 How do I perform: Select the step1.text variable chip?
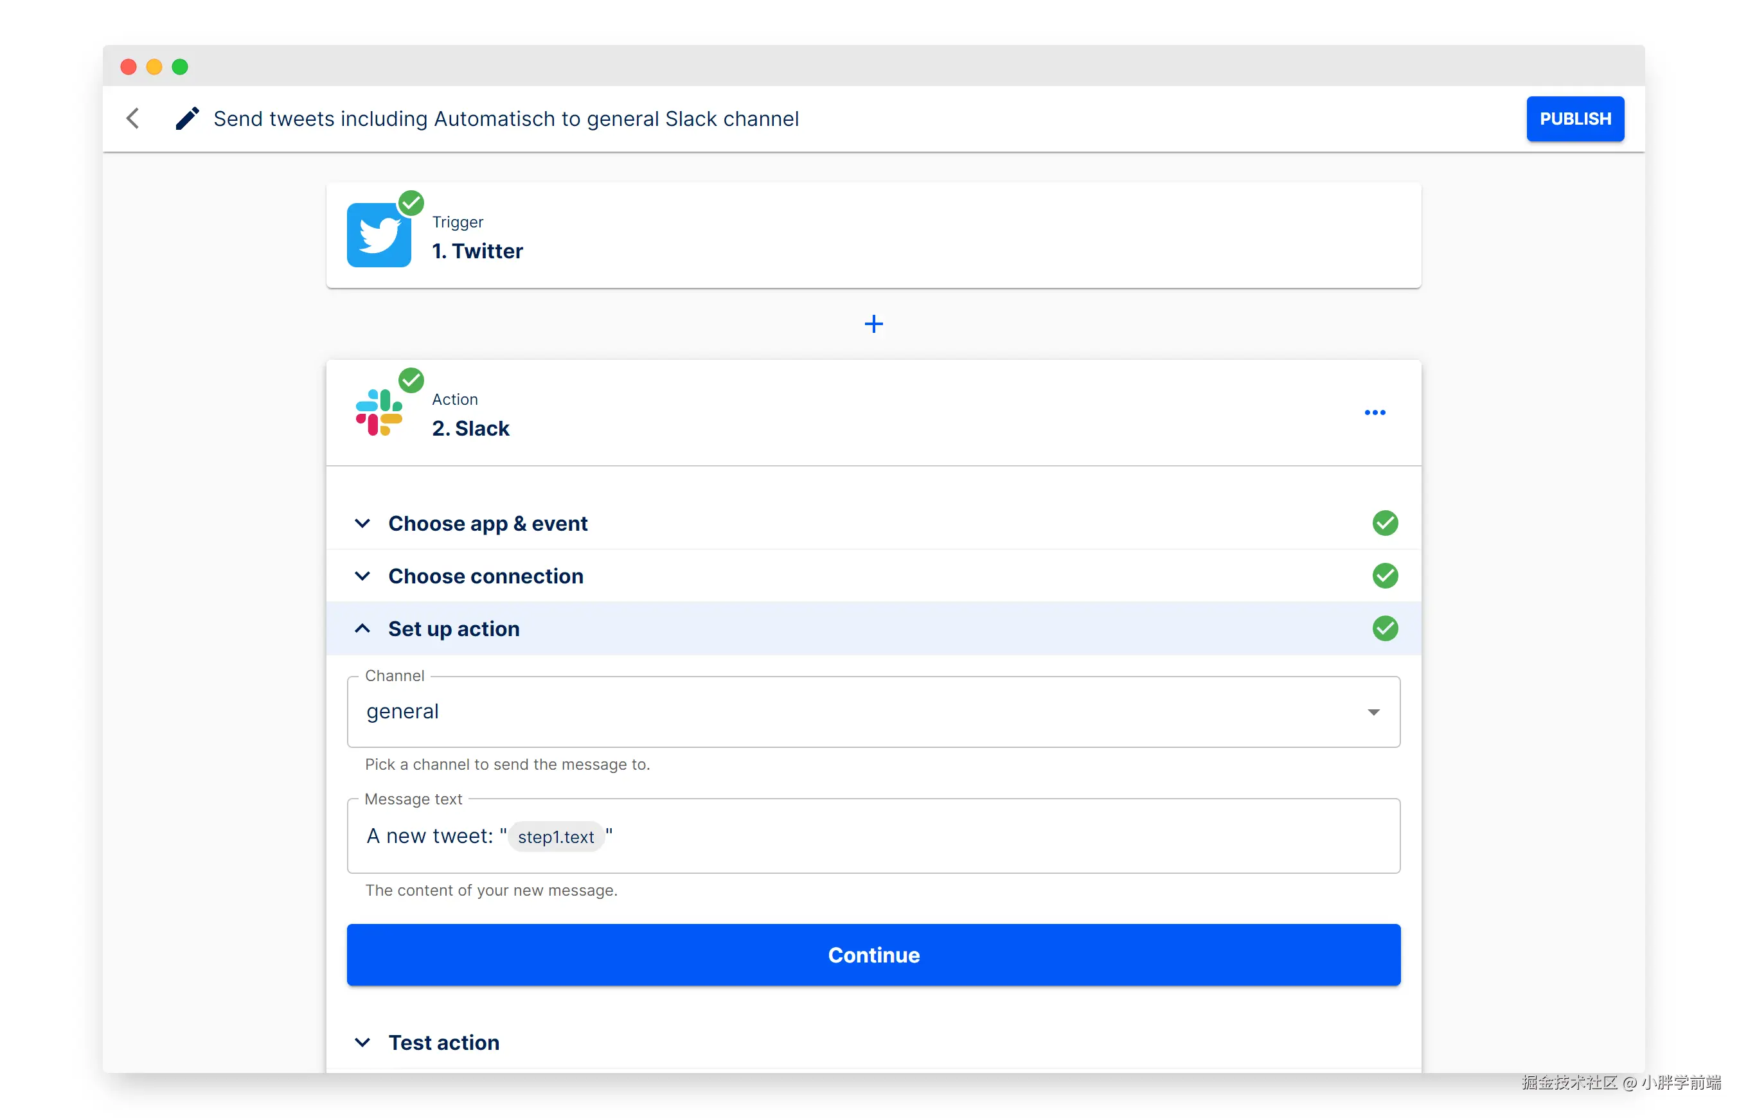pyautogui.click(x=555, y=837)
